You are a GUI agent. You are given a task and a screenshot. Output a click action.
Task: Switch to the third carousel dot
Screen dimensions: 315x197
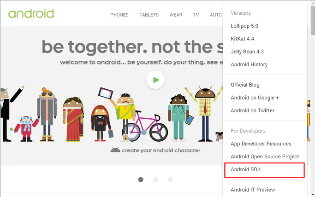click(170, 180)
